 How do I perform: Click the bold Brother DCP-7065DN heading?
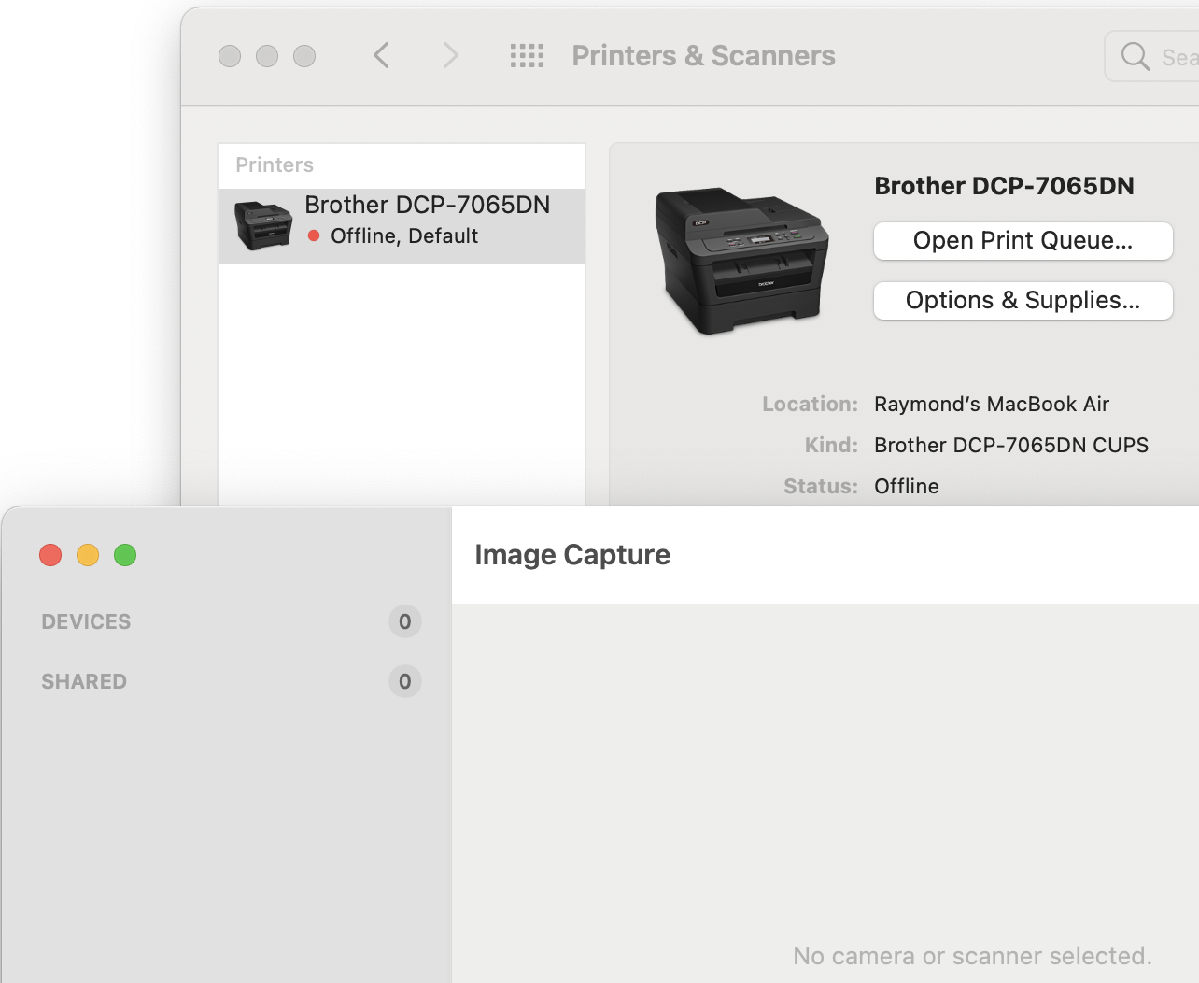tap(1004, 186)
